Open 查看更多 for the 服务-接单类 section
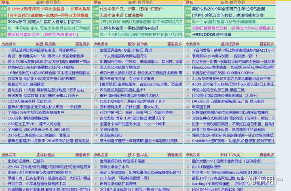Viewport: 291px width, 191px height. point(175,44)
